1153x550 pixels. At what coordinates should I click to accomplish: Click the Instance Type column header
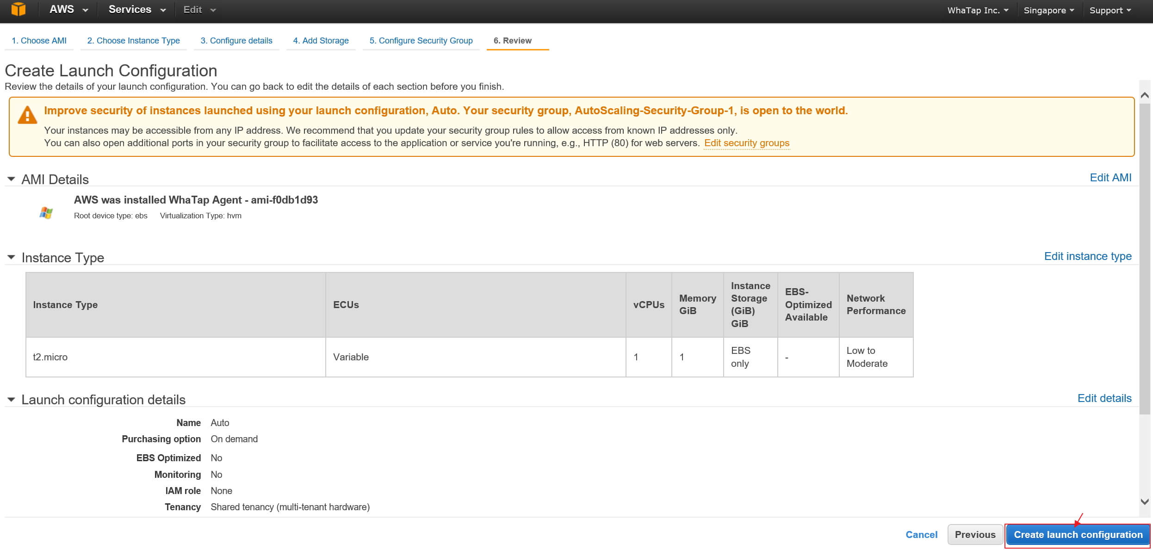coord(176,305)
